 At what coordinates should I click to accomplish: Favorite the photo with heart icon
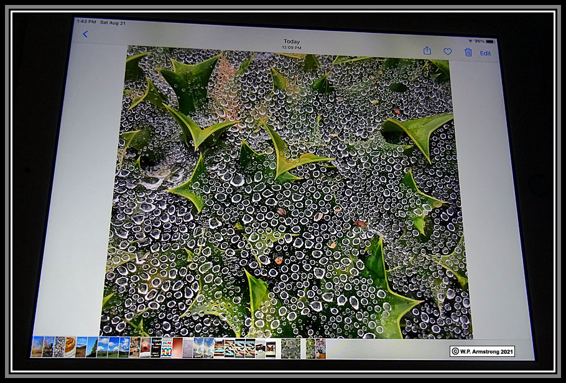(x=448, y=52)
